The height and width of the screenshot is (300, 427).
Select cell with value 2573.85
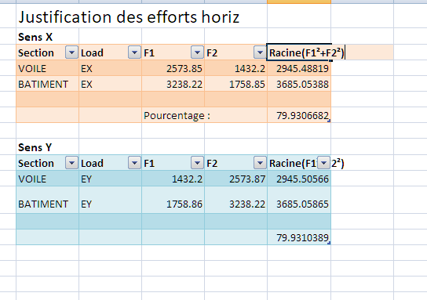[173, 68]
